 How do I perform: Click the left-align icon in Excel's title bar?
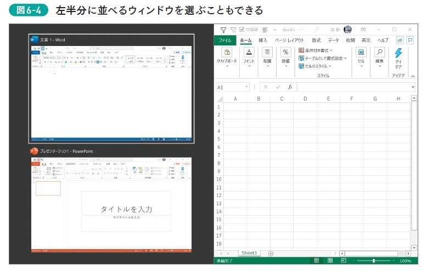coord(265,30)
